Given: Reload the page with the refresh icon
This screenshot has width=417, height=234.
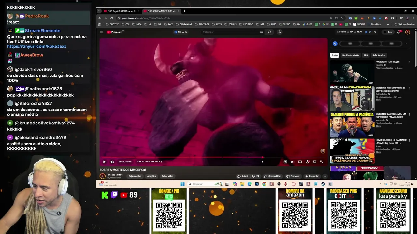Looking at the screenshot, I should (111, 18).
